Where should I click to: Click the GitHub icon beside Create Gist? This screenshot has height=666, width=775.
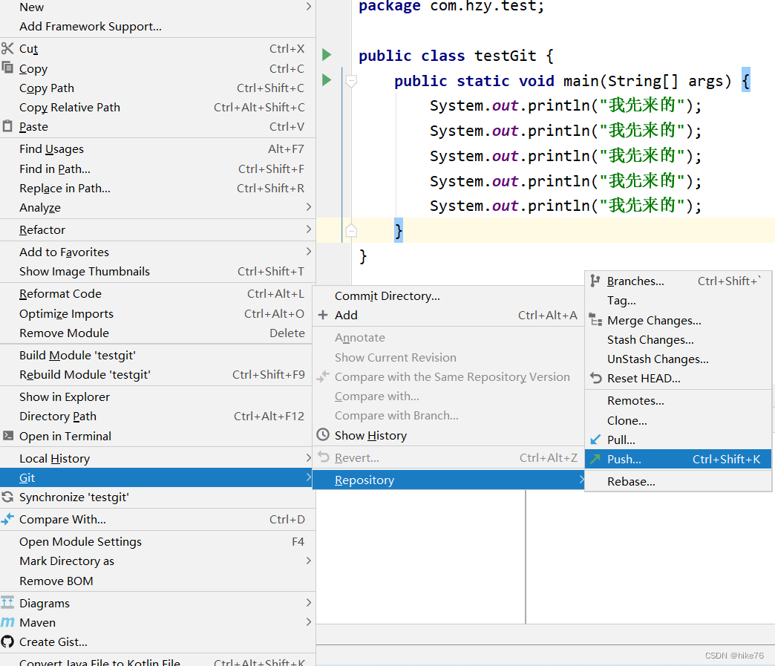point(7,641)
